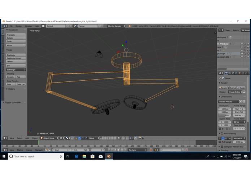Toggle selectability of ARMS AND BASE cursor icon
The image size is (251, 178).
(x=245, y=44)
